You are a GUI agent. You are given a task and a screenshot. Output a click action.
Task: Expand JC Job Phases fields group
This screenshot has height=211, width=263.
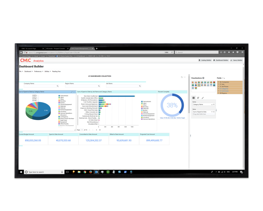[219, 86]
